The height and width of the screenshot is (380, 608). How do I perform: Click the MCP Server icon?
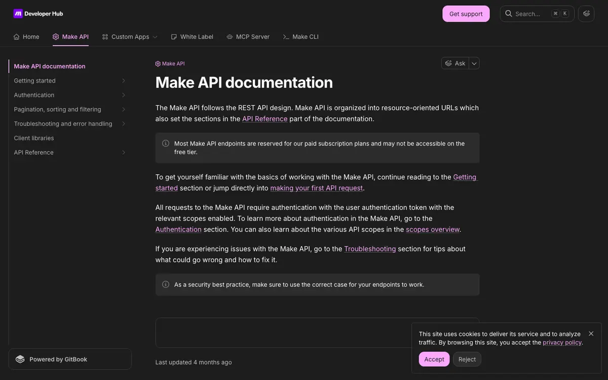[230, 37]
